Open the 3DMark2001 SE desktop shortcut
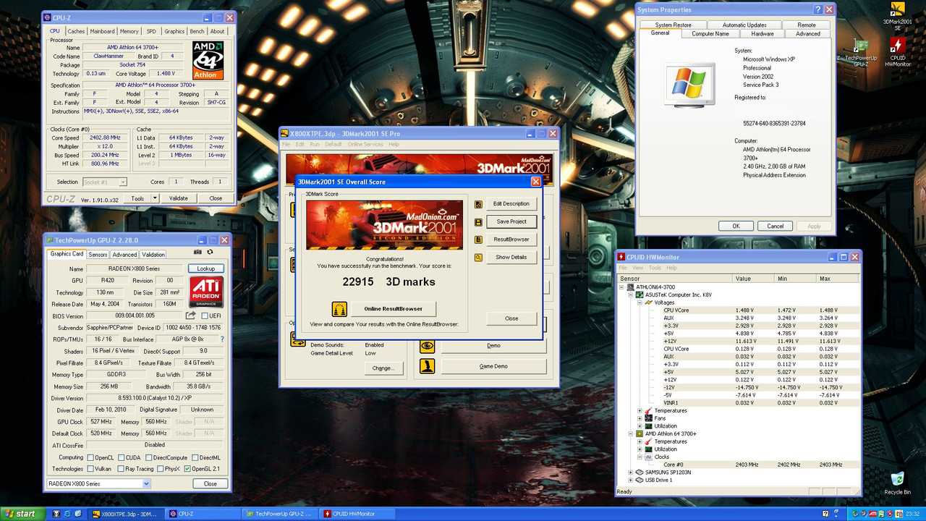The width and height of the screenshot is (926, 521). 897,15
